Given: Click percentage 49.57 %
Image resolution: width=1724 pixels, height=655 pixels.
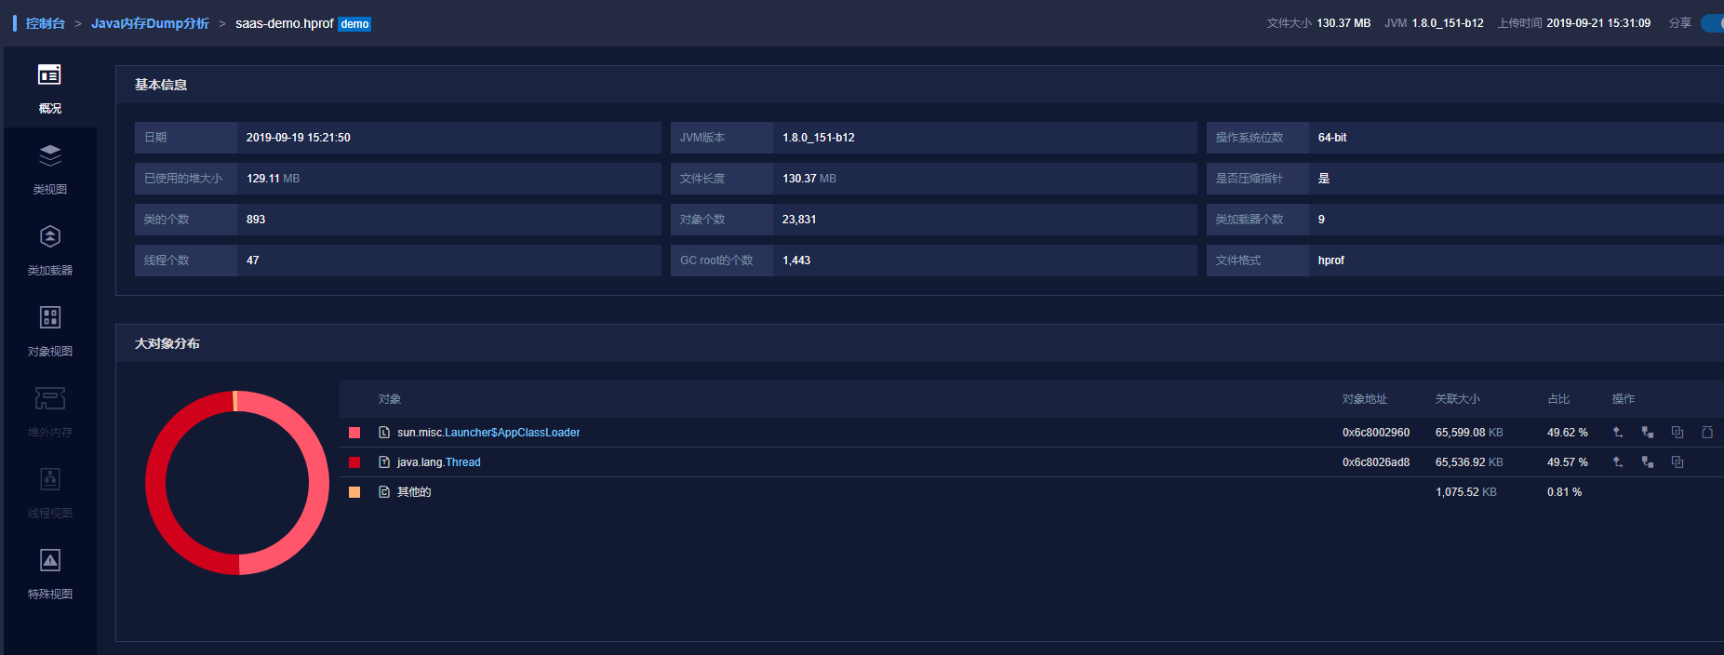Looking at the screenshot, I should (x=1568, y=462).
